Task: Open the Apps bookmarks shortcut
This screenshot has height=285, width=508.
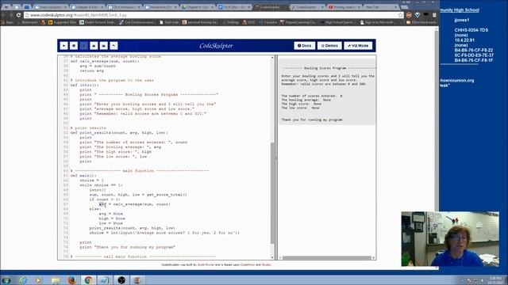Action: (7, 22)
